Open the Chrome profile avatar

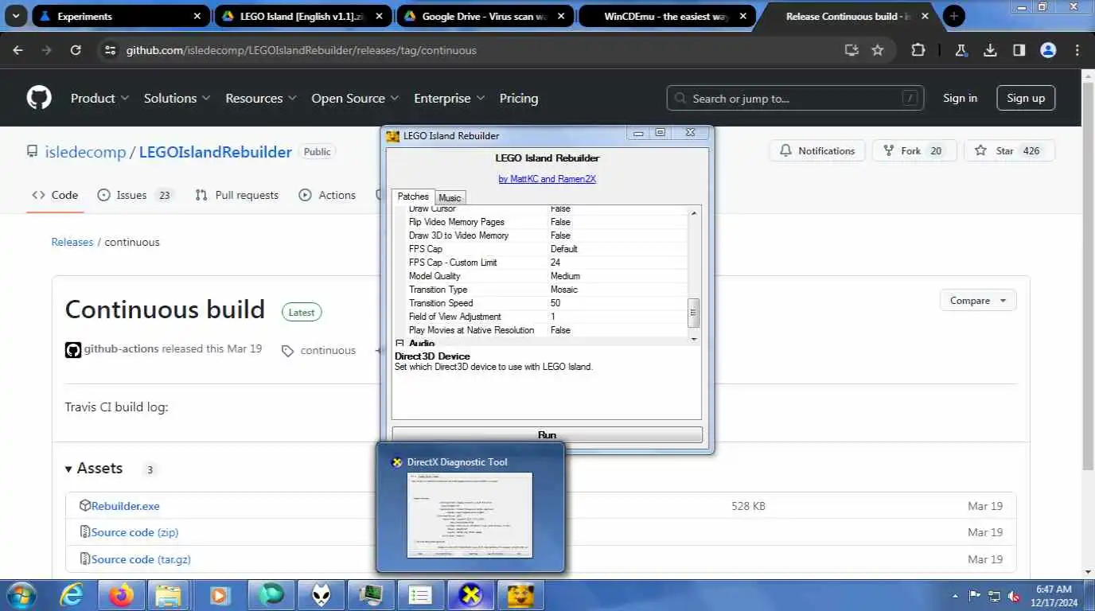tap(1048, 50)
